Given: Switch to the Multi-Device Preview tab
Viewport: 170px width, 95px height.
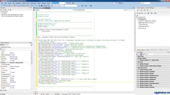Looking at the screenshot, I should 164,50.
